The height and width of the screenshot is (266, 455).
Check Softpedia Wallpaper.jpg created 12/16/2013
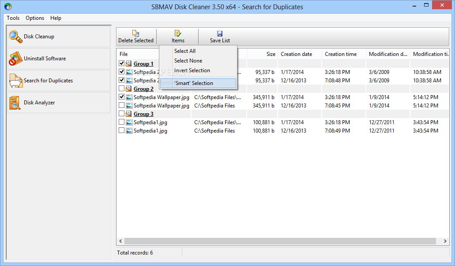(x=122, y=105)
